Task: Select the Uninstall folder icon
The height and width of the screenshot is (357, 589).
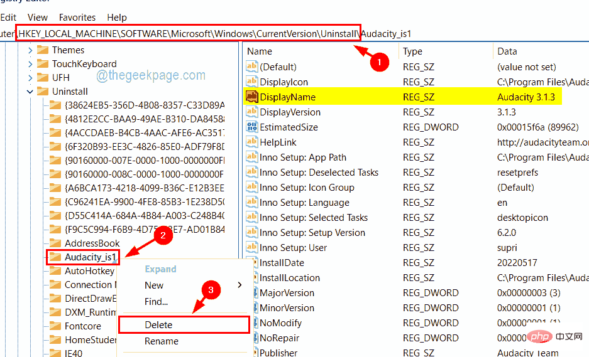Action: coord(43,92)
